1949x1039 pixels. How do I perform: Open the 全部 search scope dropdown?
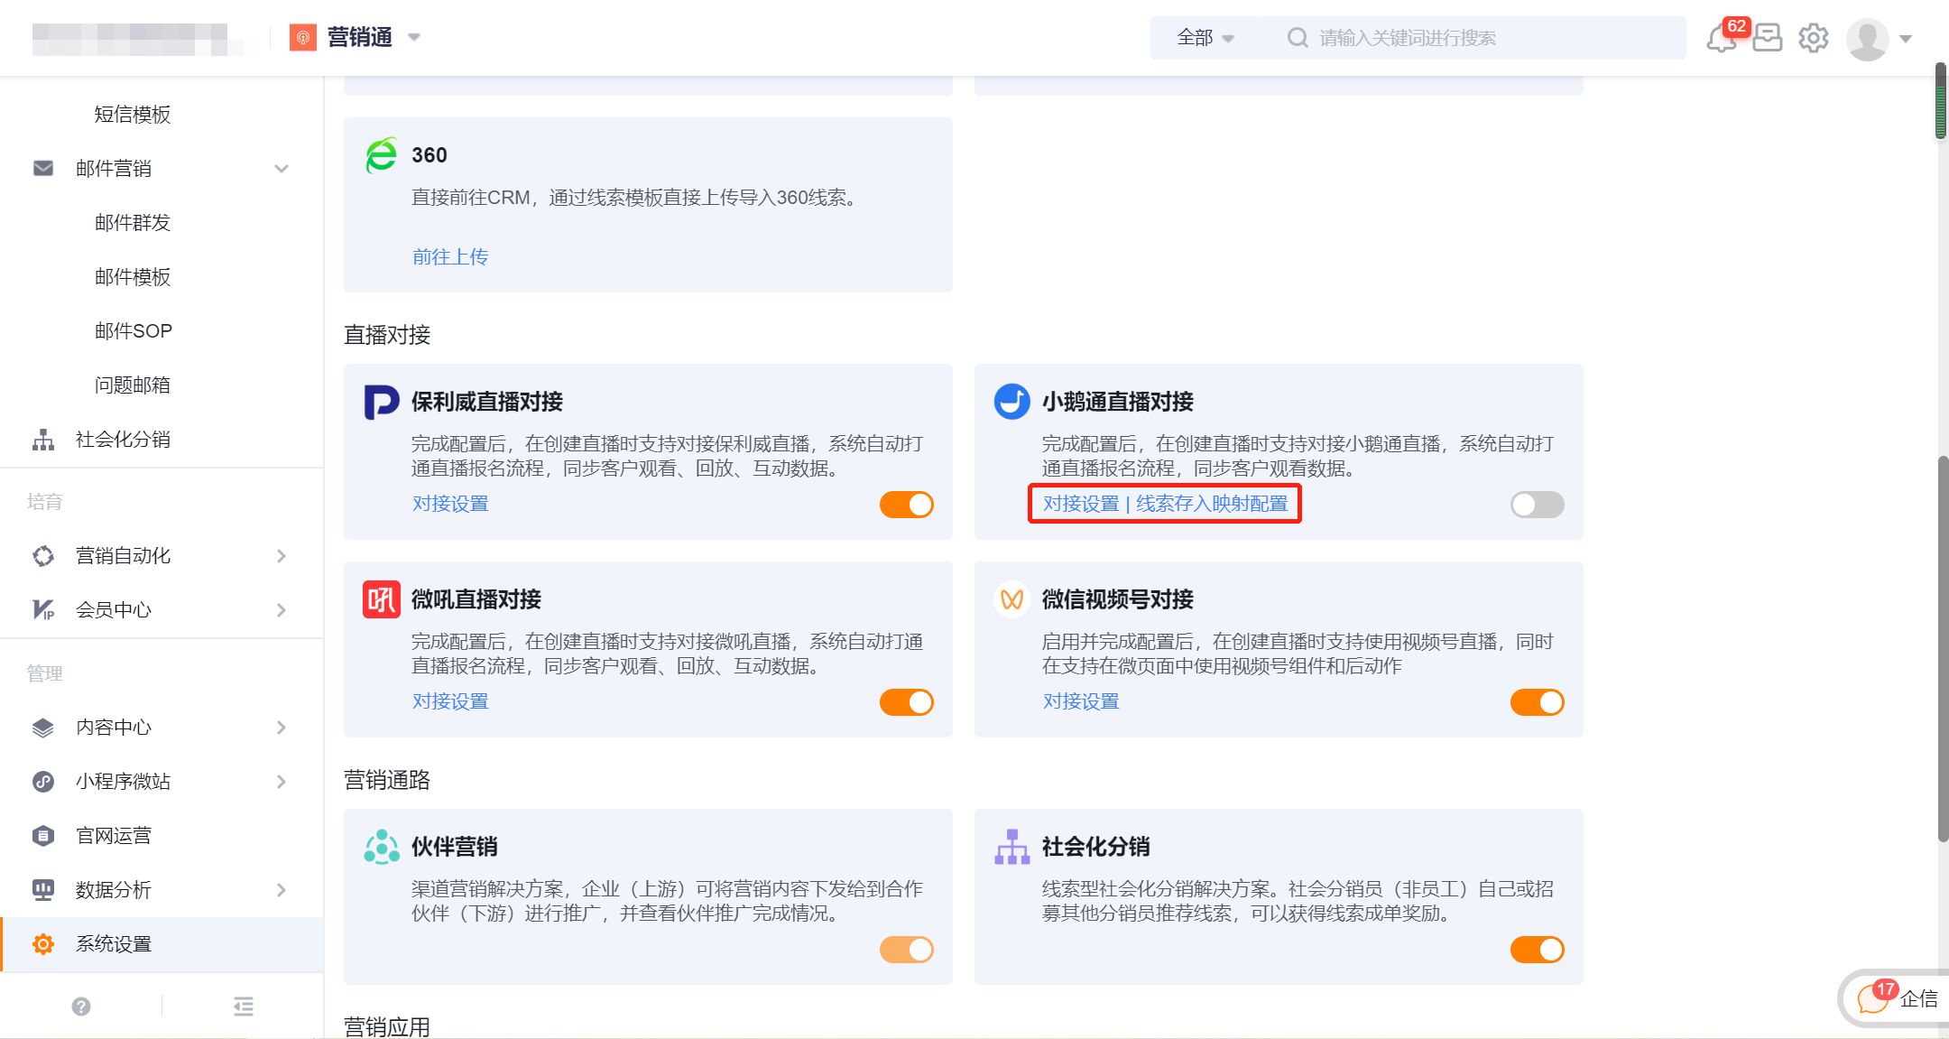coord(1205,38)
